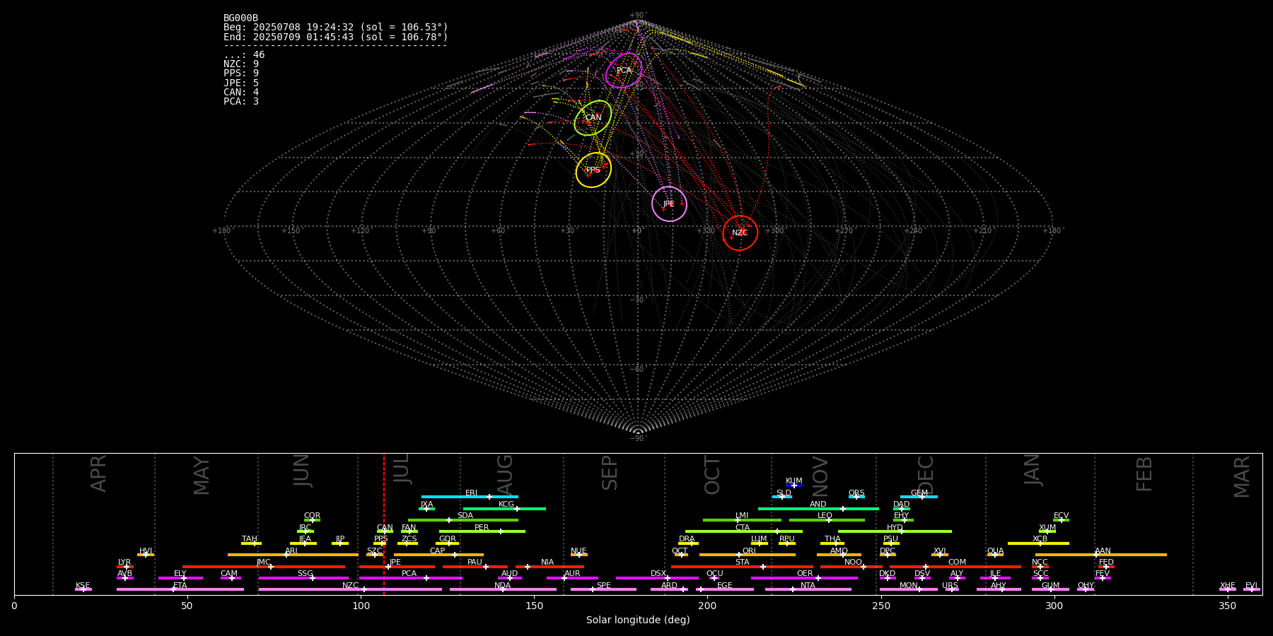Select the red JMC shower bar
The image size is (1273, 636).
click(x=264, y=567)
